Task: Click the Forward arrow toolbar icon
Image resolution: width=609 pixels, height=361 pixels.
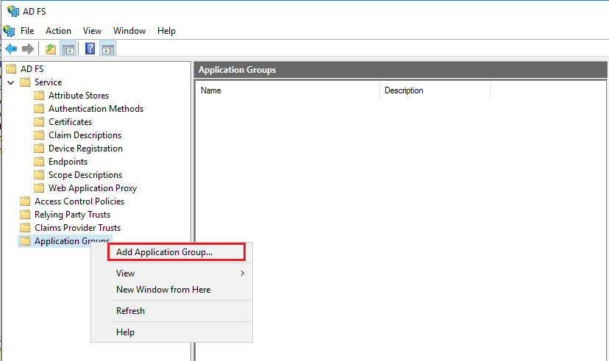Action: 27,49
